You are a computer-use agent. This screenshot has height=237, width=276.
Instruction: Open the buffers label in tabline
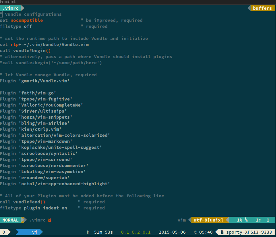tap(263, 8)
